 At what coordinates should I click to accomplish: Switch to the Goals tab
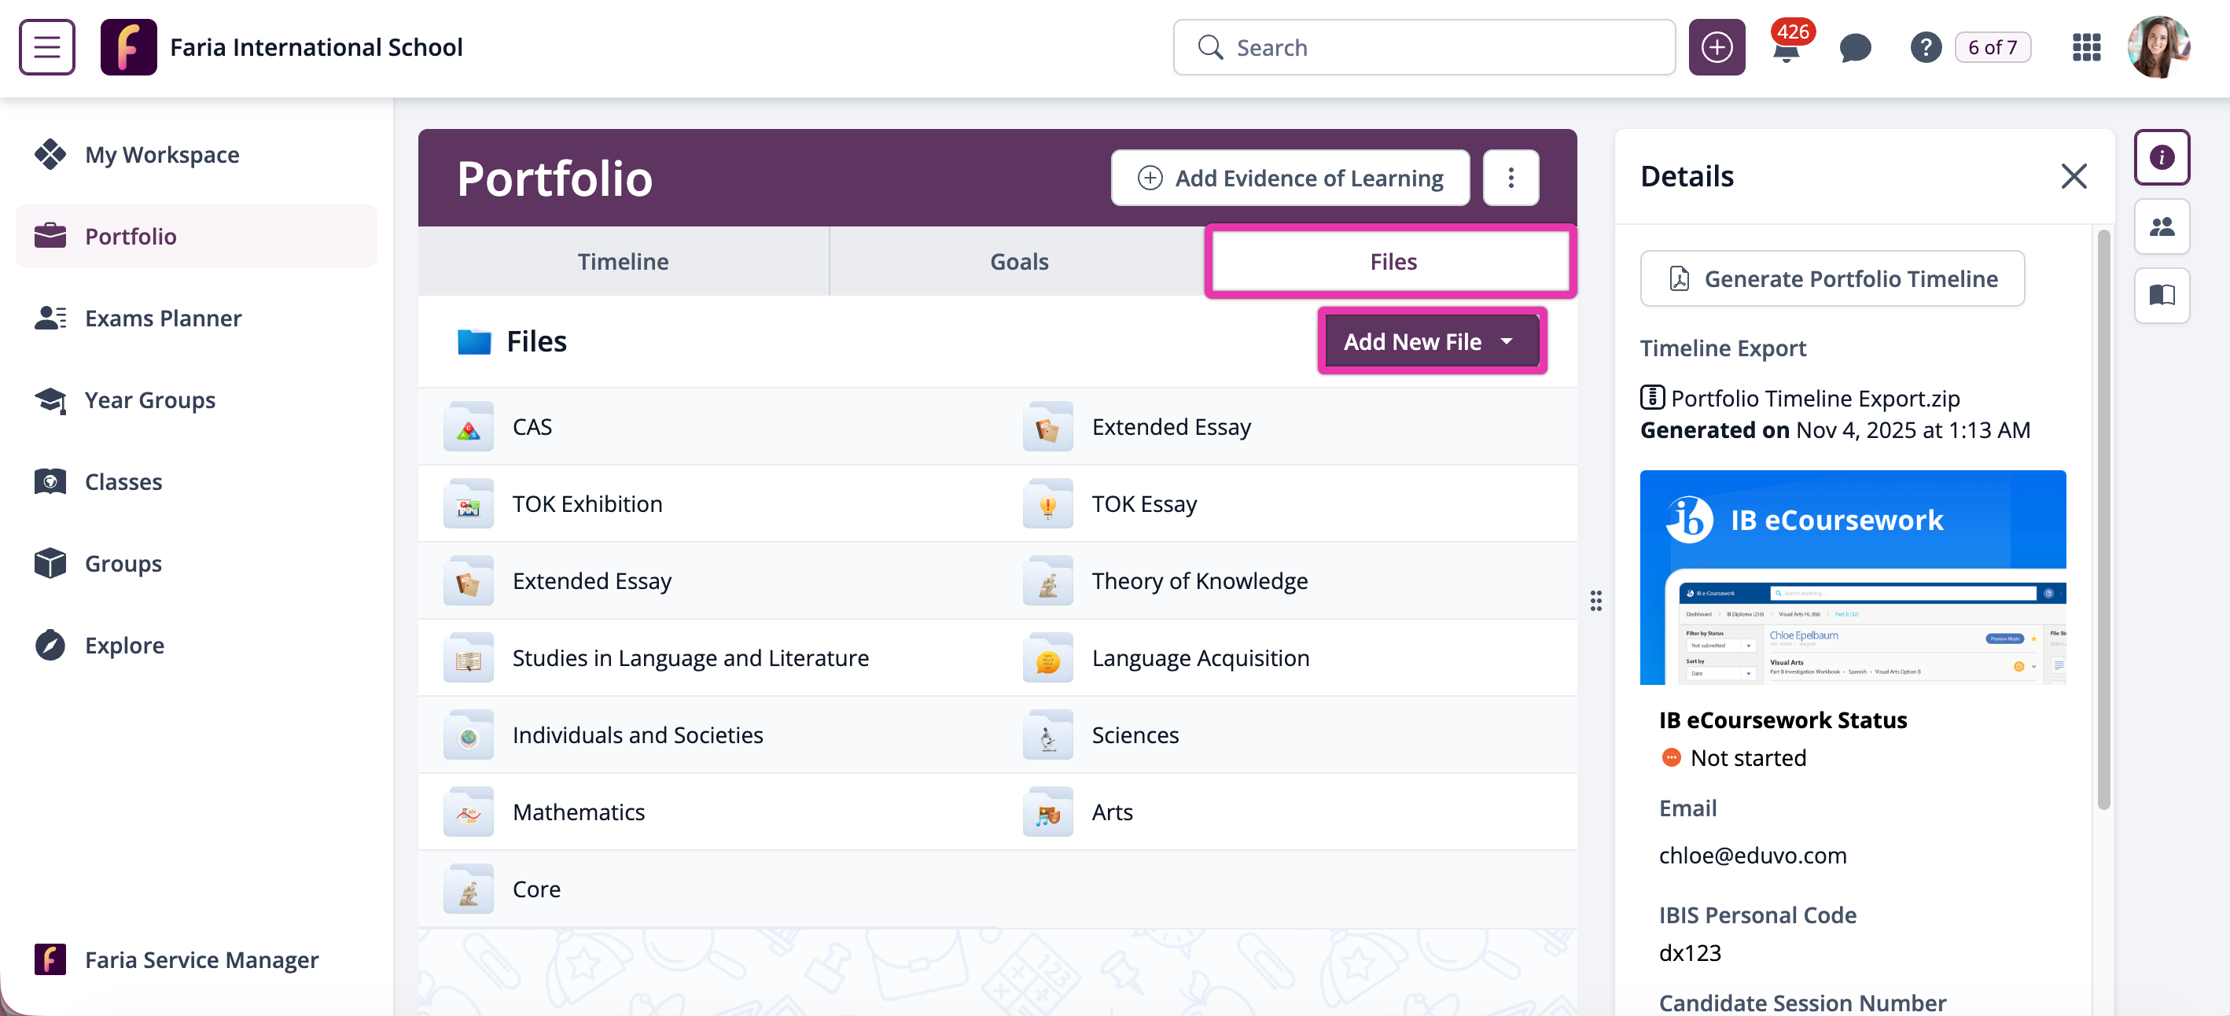coord(1018,261)
